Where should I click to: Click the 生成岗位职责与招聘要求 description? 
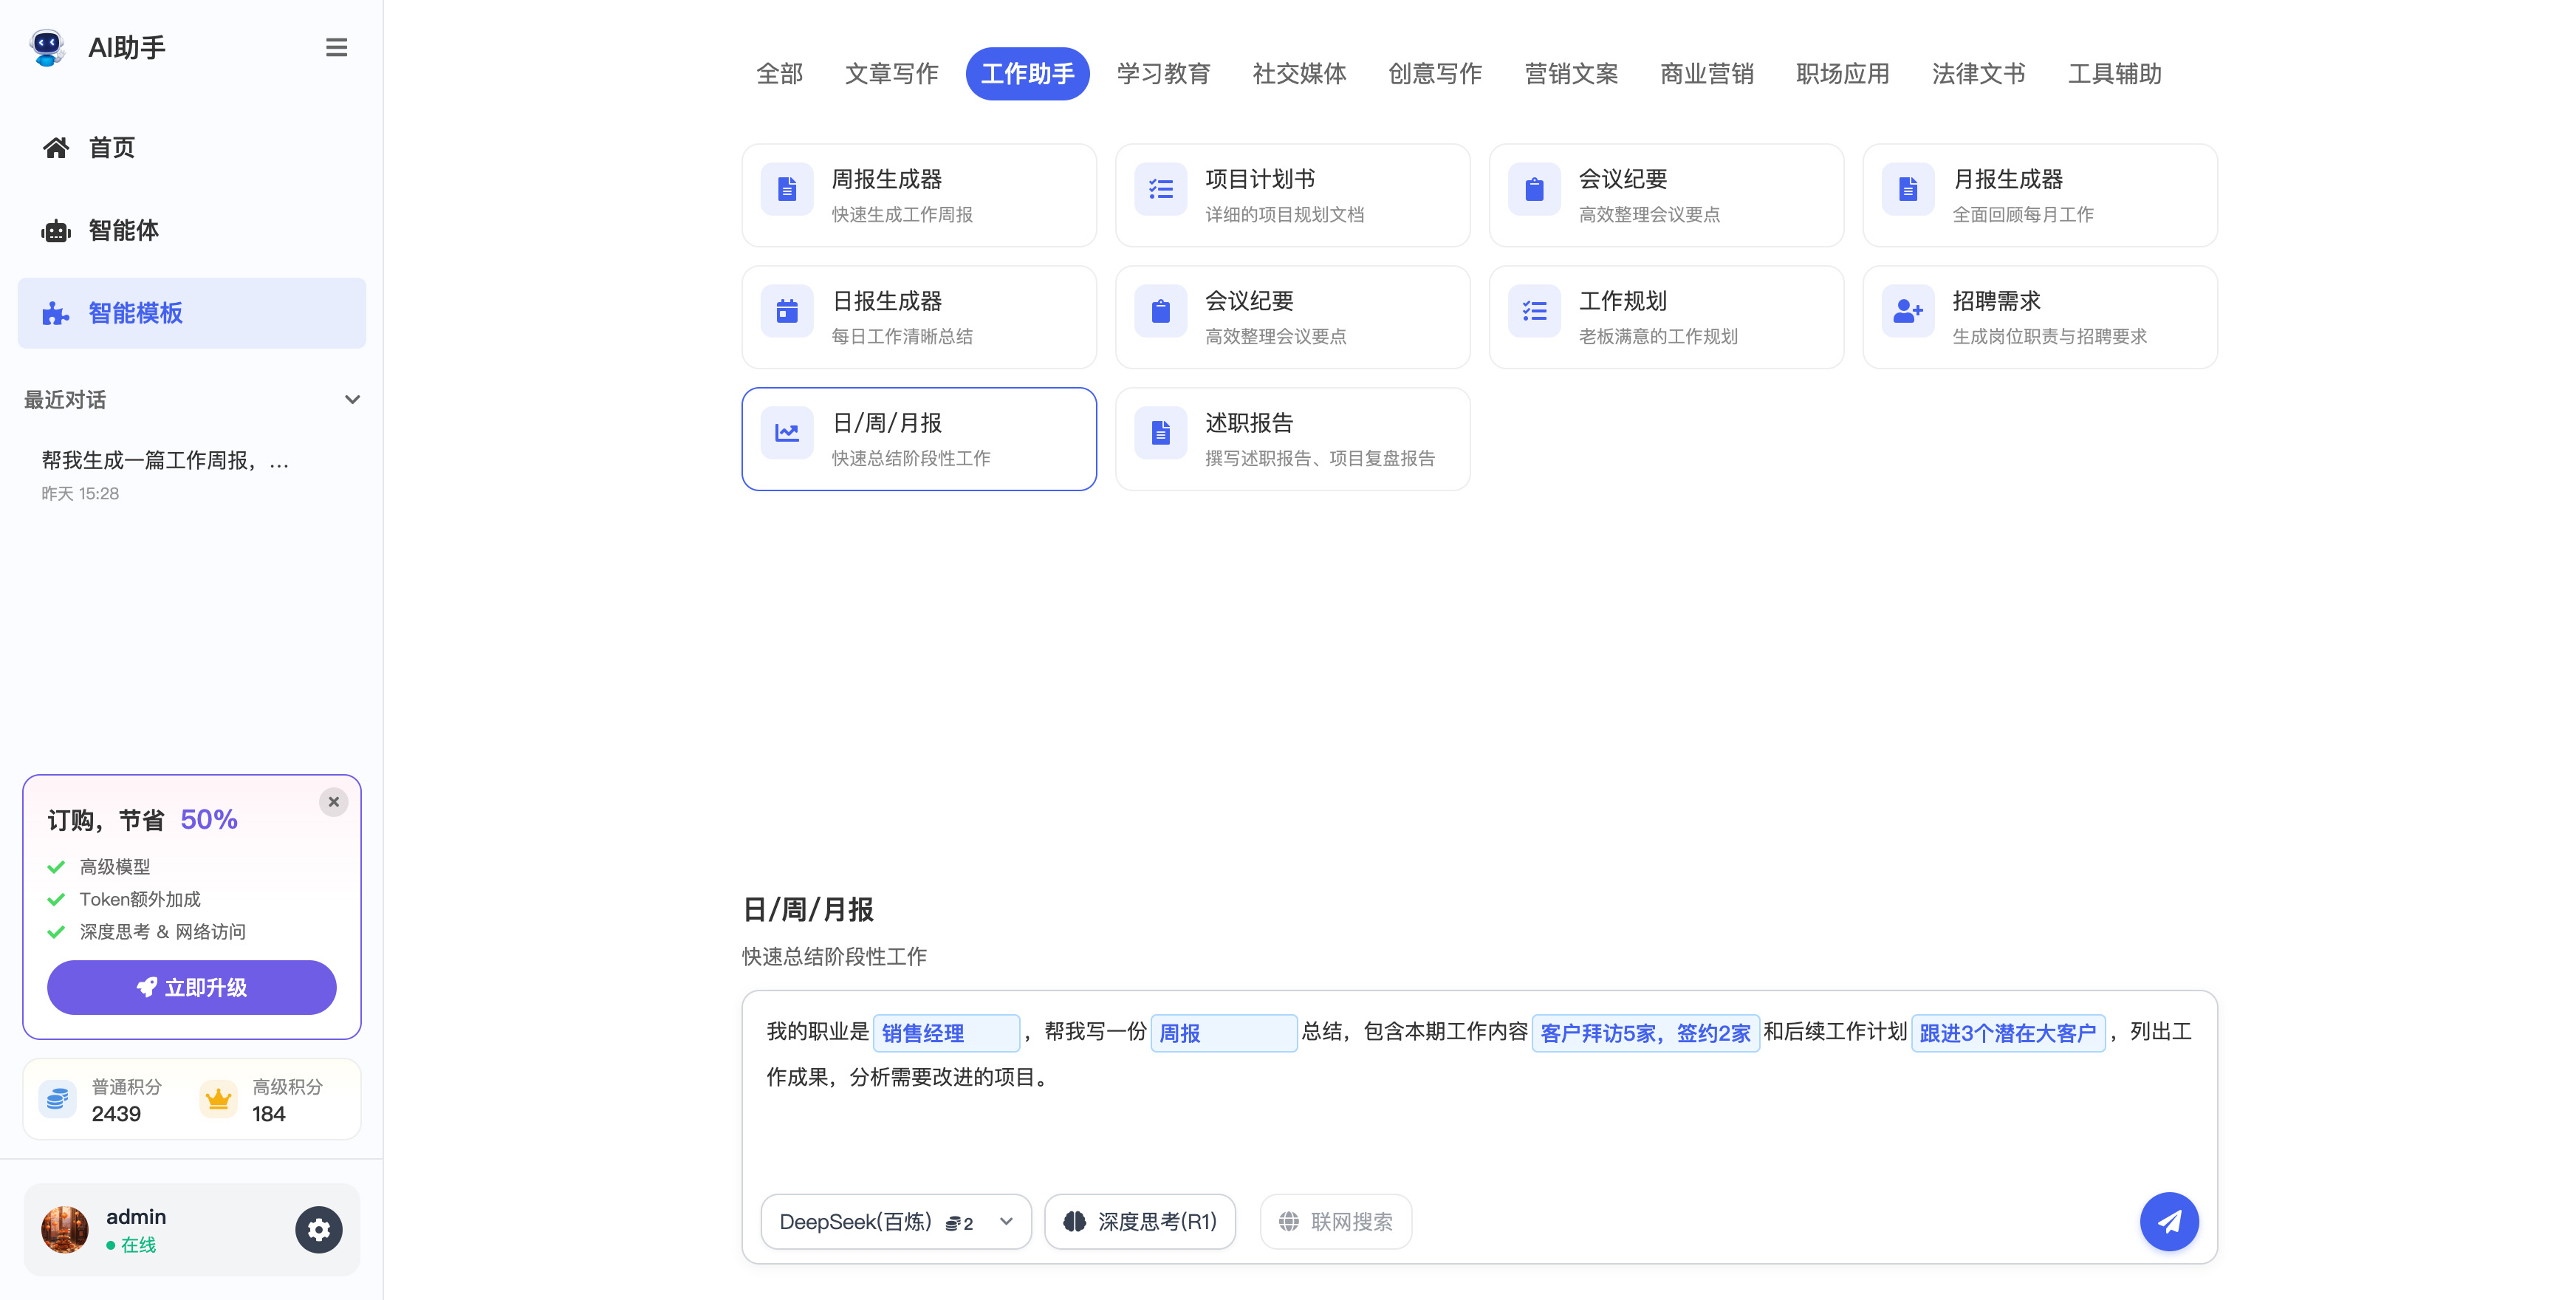pyautogui.click(x=2050, y=337)
